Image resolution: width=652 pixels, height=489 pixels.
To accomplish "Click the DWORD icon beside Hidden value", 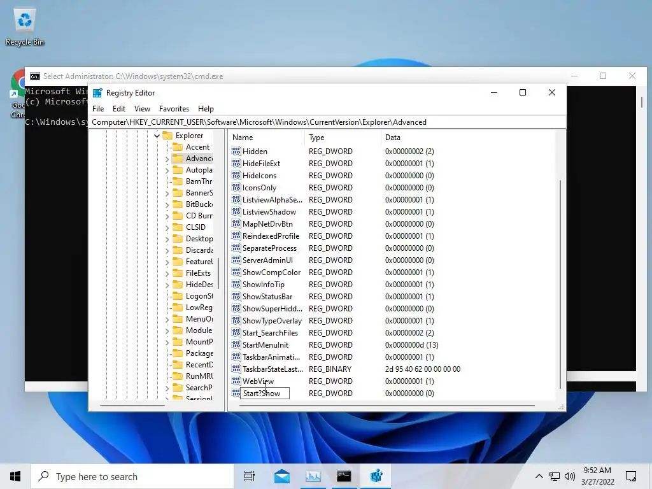I will tap(236, 151).
